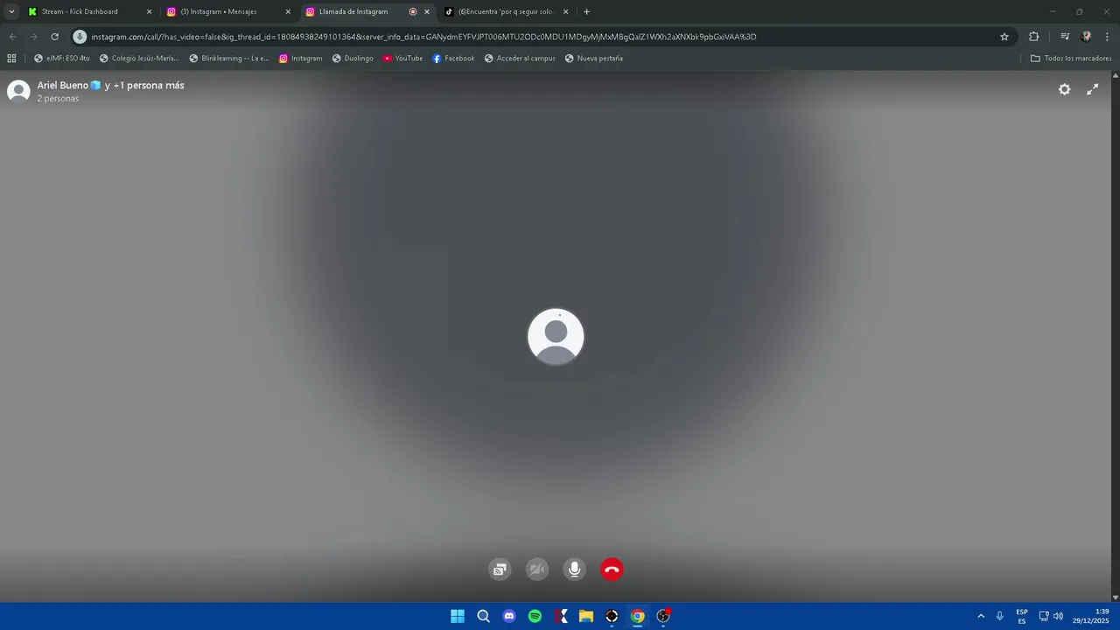Viewport: 1120px width, 630px height.
Task: Open Windows Search from the taskbar
Action: coord(483,616)
